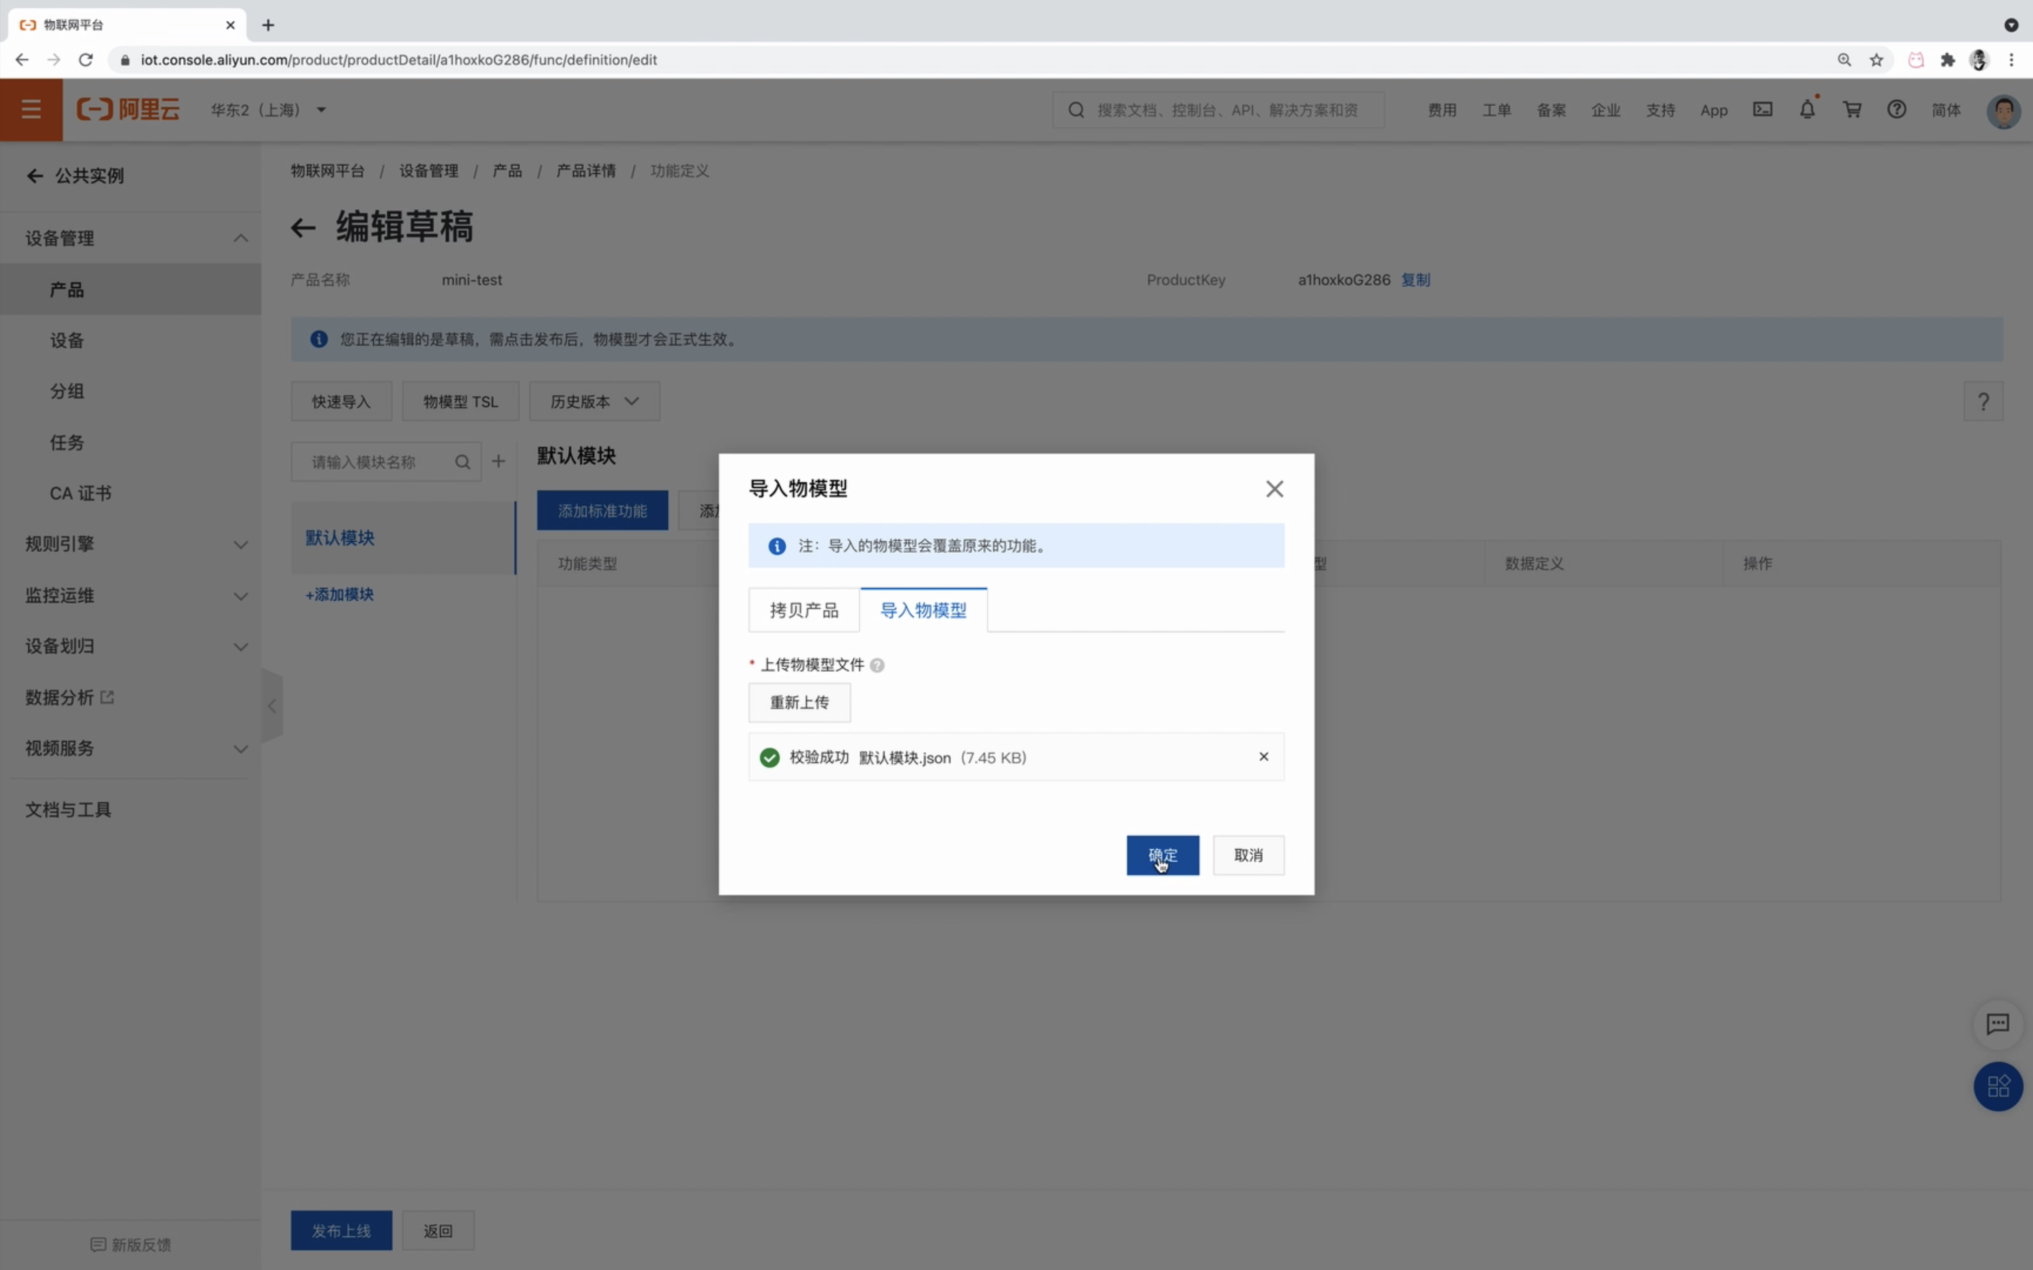The image size is (2033, 1270).
Task: Click the 复制 link beside ProductKey
Action: (x=1416, y=280)
